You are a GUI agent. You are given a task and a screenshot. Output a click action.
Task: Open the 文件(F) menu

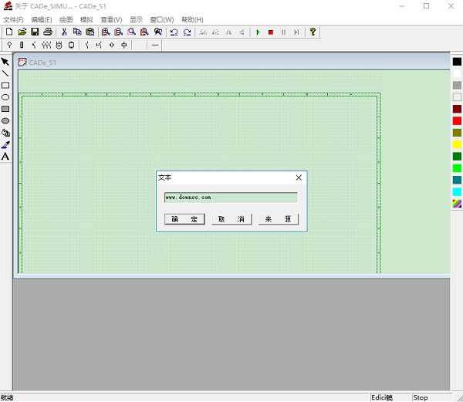13,19
